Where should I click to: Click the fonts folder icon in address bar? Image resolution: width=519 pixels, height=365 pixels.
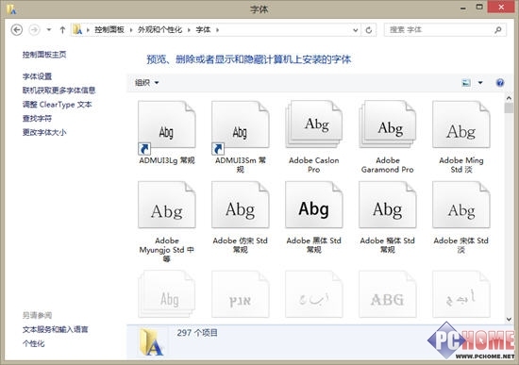77,29
